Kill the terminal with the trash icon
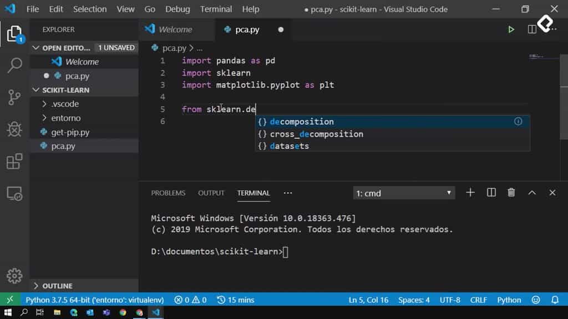Viewport: 568px width, 319px height. click(x=511, y=192)
